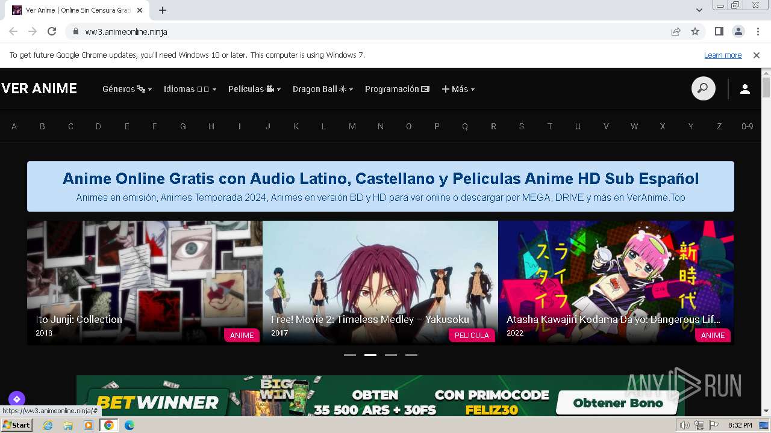Select the first carousel slide indicator
This screenshot has height=433, width=771.
(350, 355)
